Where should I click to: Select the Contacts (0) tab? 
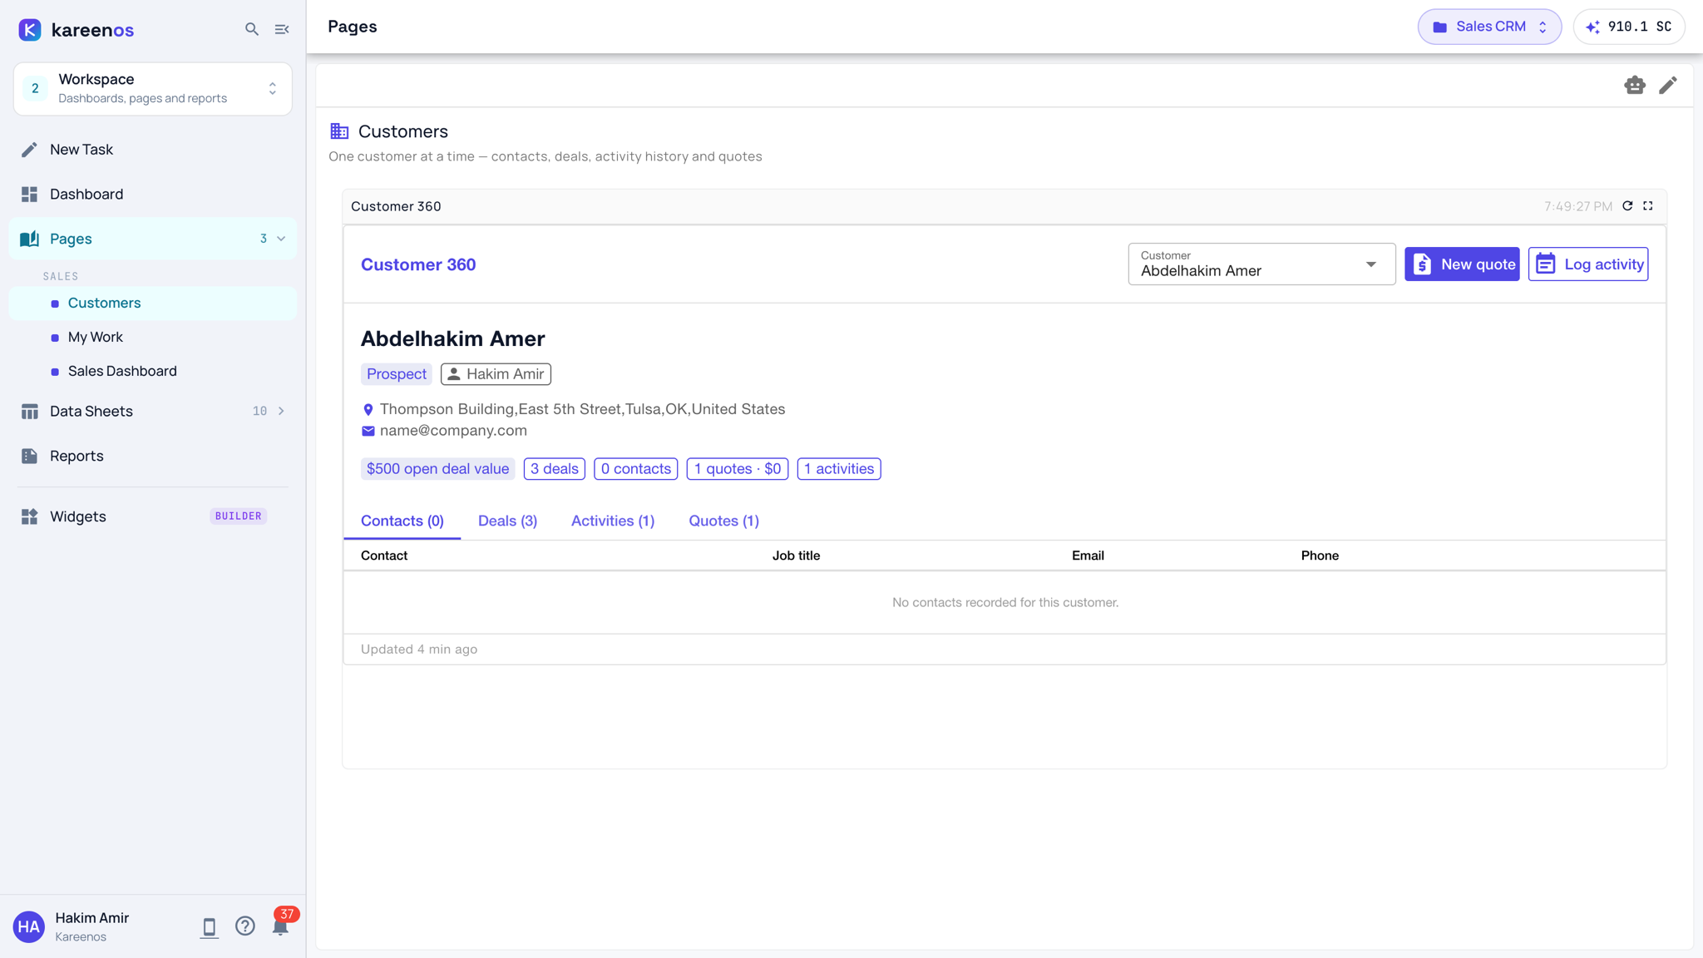402,521
